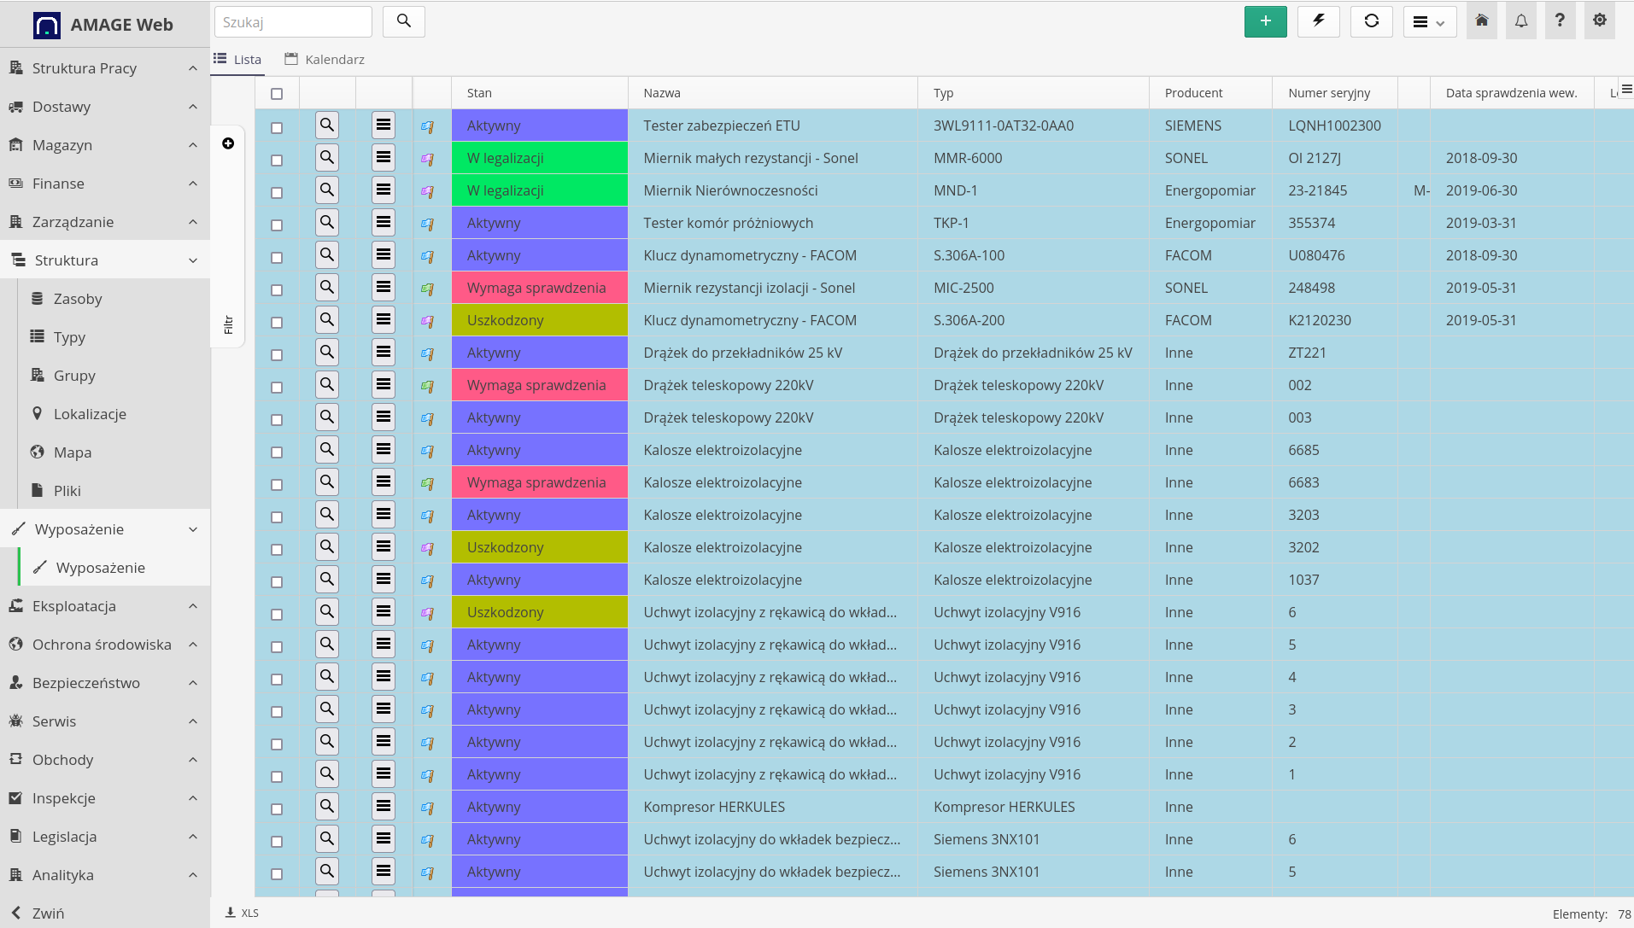Click the Szukaj search input field
This screenshot has height=928, width=1634.
293,22
